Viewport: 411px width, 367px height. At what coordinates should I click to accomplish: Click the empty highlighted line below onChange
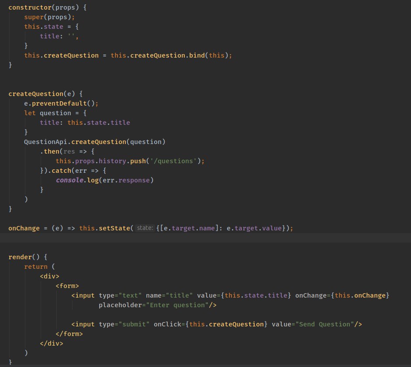[205, 238]
